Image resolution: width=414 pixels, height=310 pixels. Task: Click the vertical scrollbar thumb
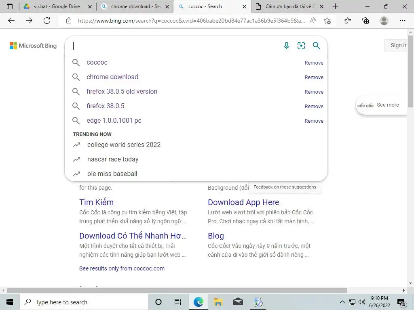point(411,71)
